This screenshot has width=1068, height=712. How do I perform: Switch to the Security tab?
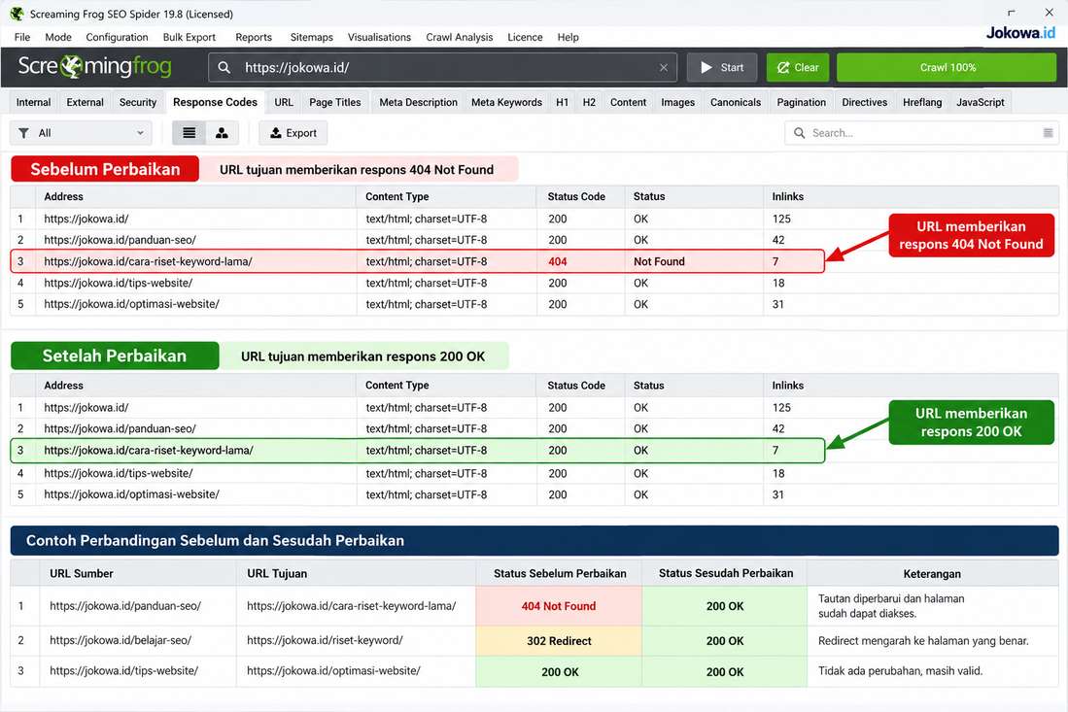point(138,102)
